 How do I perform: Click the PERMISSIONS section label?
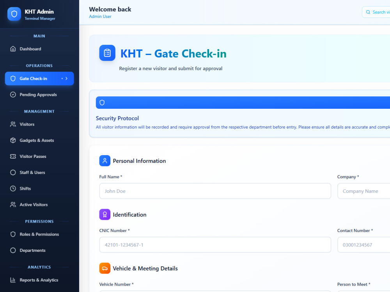(x=39, y=221)
